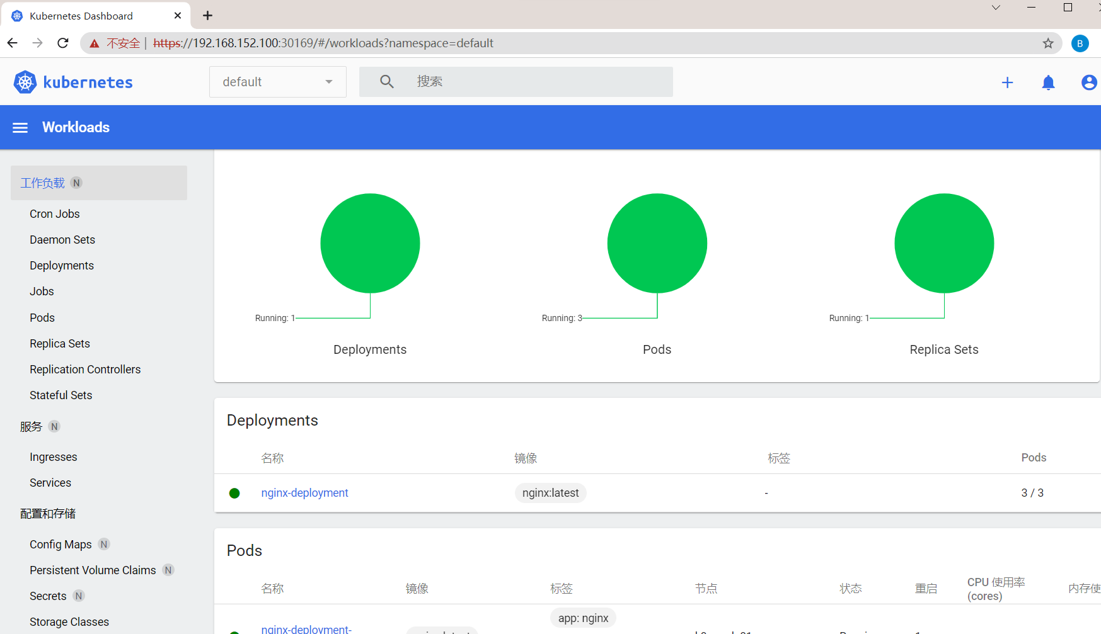Image resolution: width=1101 pixels, height=634 pixels.
Task: Open Deployments in sidebar
Action: pos(62,266)
